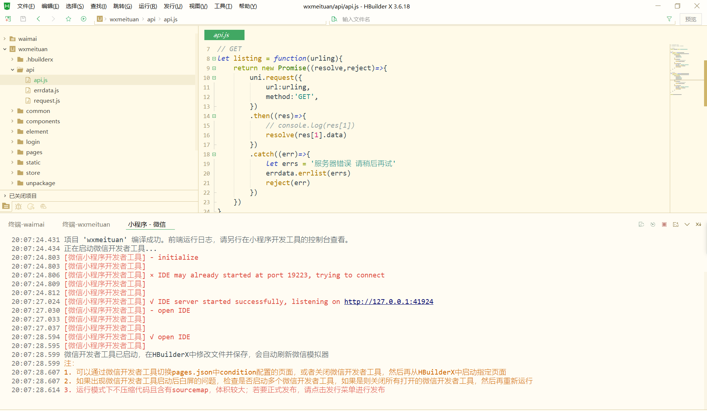Click the cloud globe panel icon

(43, 206)
